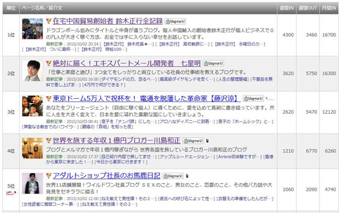The height and width of the screenshot is (213, 340).
Task: Click the 3位 rank cell
Action: 11,112
